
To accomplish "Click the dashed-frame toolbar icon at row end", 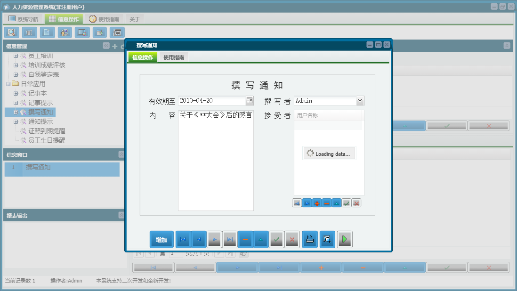I will [117, 32].
